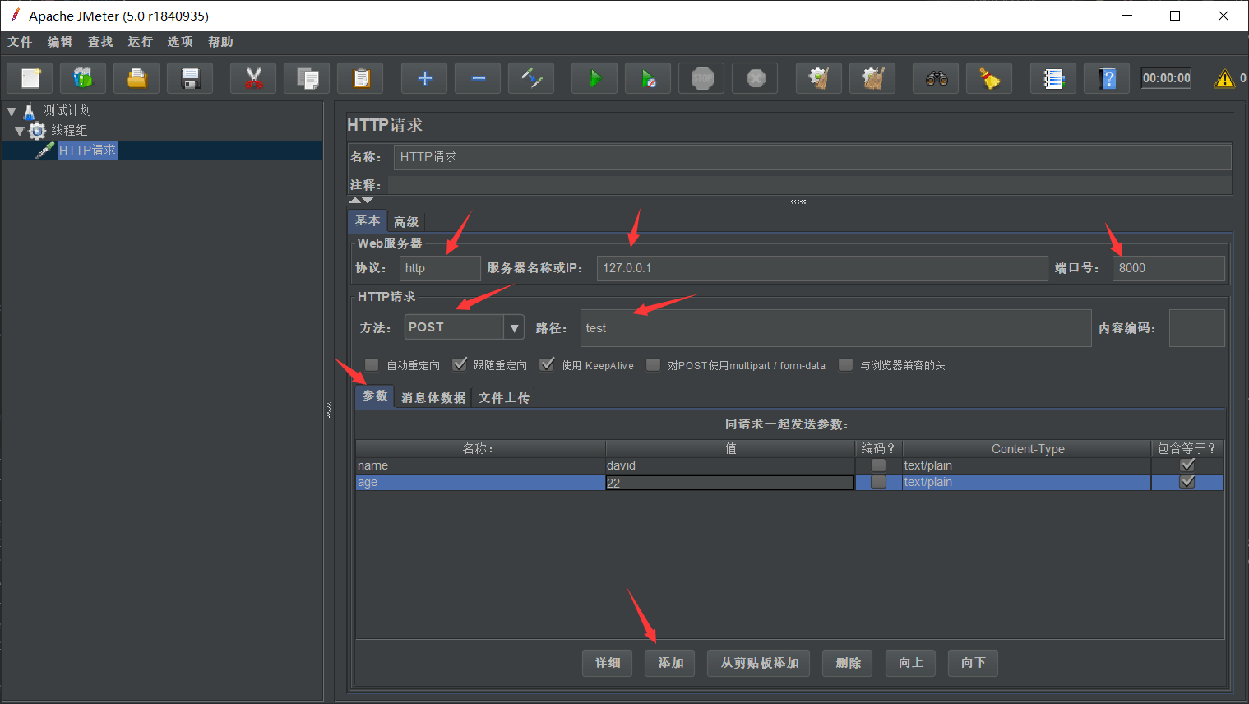
Task: Click the HTTP请求 pipette icon in tree
Action: point(45,150)
